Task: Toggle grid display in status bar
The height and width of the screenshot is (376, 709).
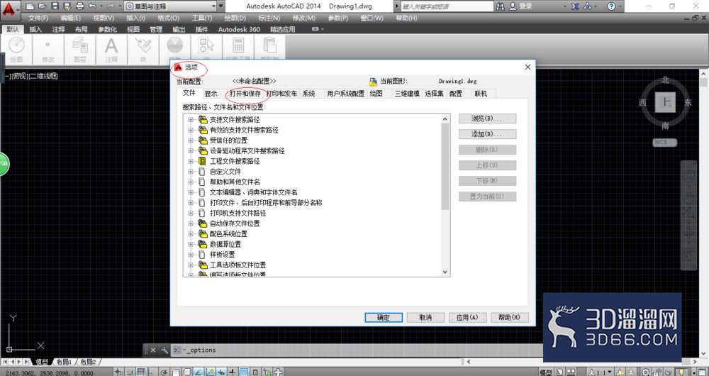Action: (x=142, y=372)
